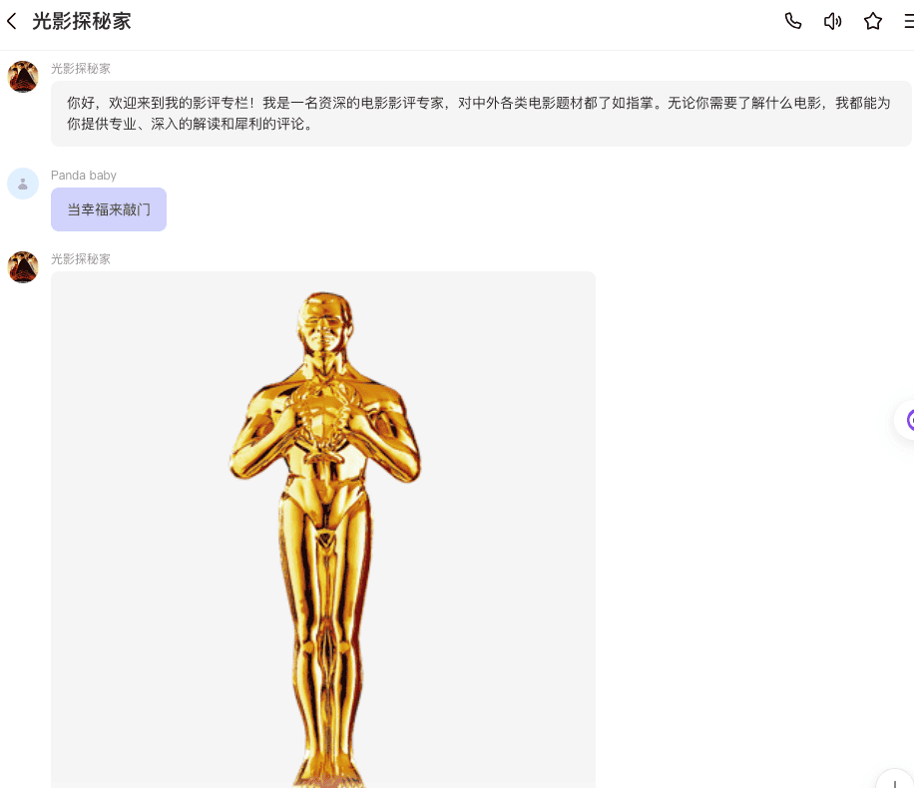
Task: Open the hamburger menu in the header
Action: click(908, 21)
